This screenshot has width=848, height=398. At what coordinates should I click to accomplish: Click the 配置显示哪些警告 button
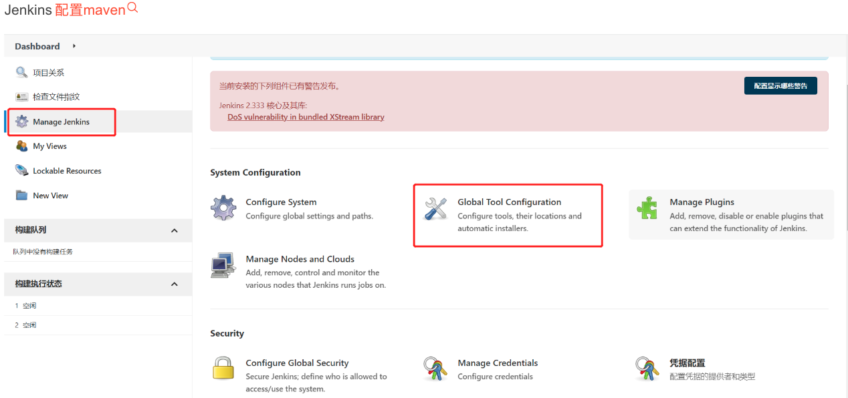(x=780, y=85)
